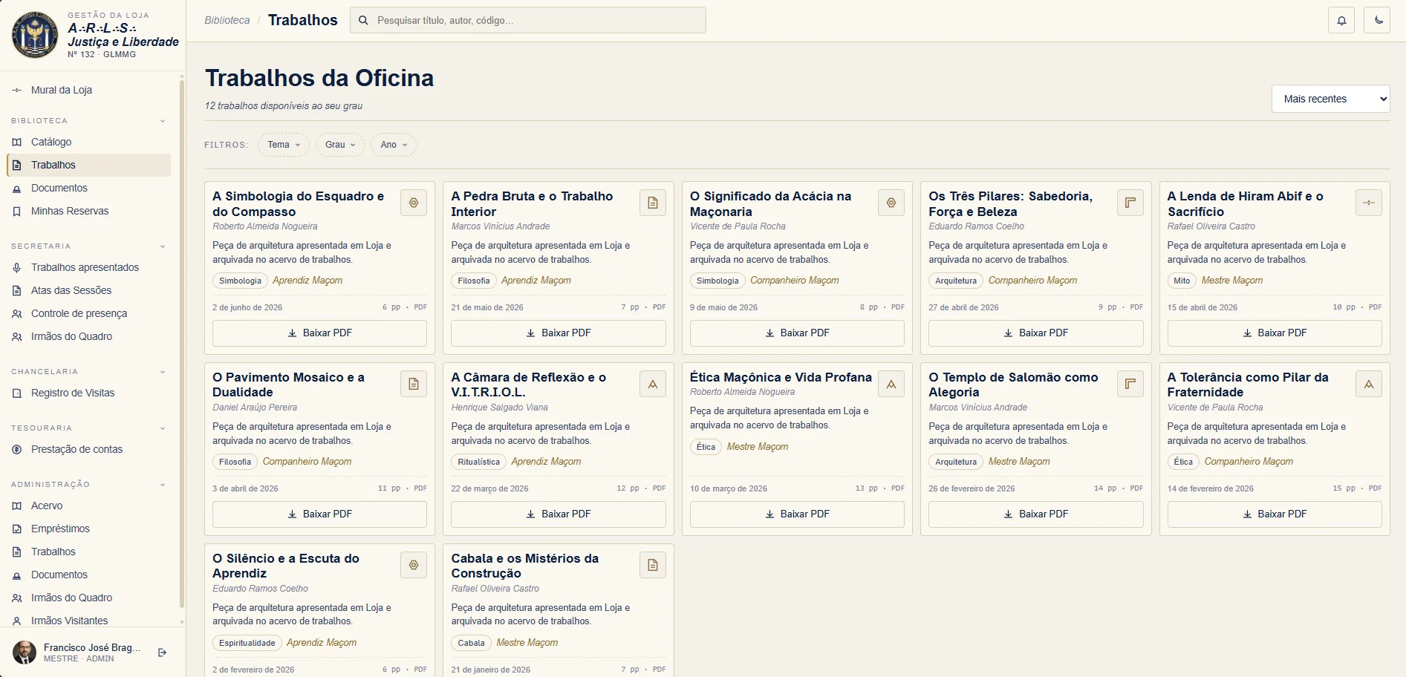Download PDF of Lenda de Hiram Abif
The image size is (1406, 677).
[x=1275, y=333]
